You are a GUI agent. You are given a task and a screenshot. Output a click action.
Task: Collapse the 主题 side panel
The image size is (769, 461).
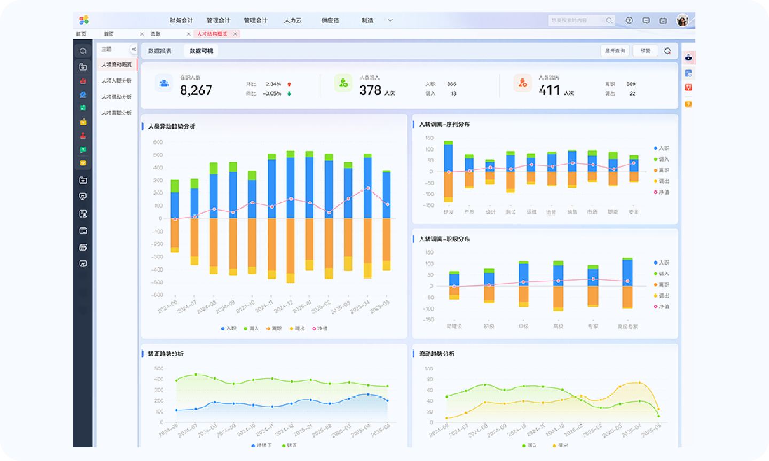134,49
